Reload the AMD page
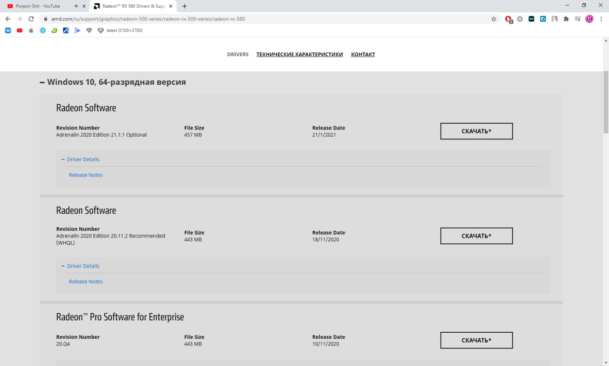Viewport: 609px width, 366px height. coord(31,19)
